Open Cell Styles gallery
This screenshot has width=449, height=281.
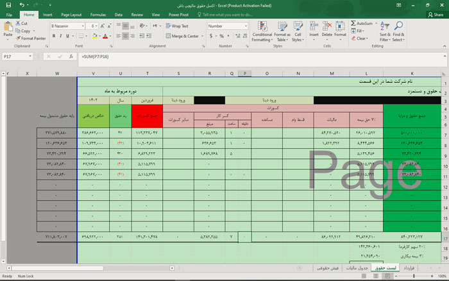click(298, 31)
